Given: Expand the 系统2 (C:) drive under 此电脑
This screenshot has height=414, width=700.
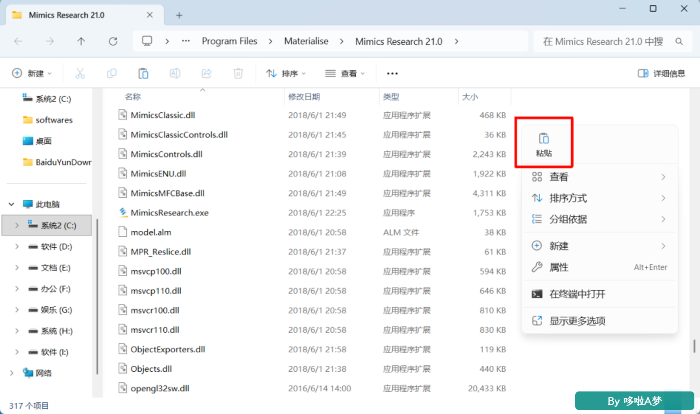Looking at the screenshot, I should click(x=17, y=226).
